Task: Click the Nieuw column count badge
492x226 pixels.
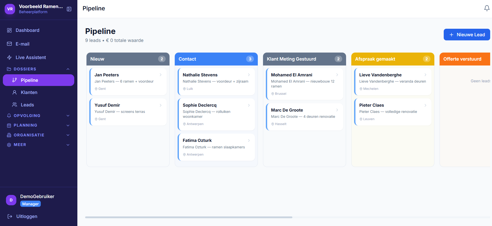Action: [x=162, y=59]
